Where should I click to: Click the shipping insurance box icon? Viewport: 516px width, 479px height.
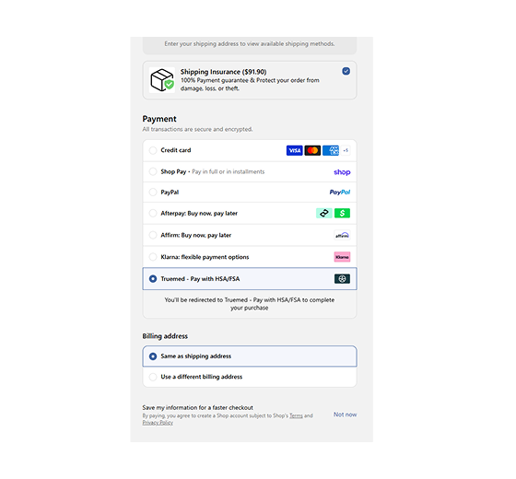pos(162,80)
